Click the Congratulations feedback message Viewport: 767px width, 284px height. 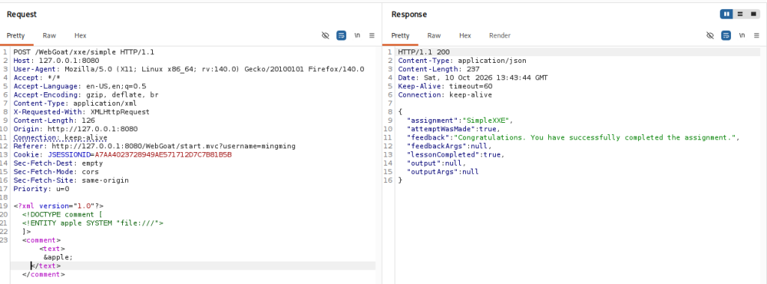(x=594, y=138)
